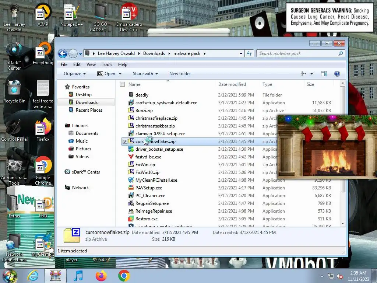Open the Edit menu
This screenshot has width=377, height=283.
77,64
